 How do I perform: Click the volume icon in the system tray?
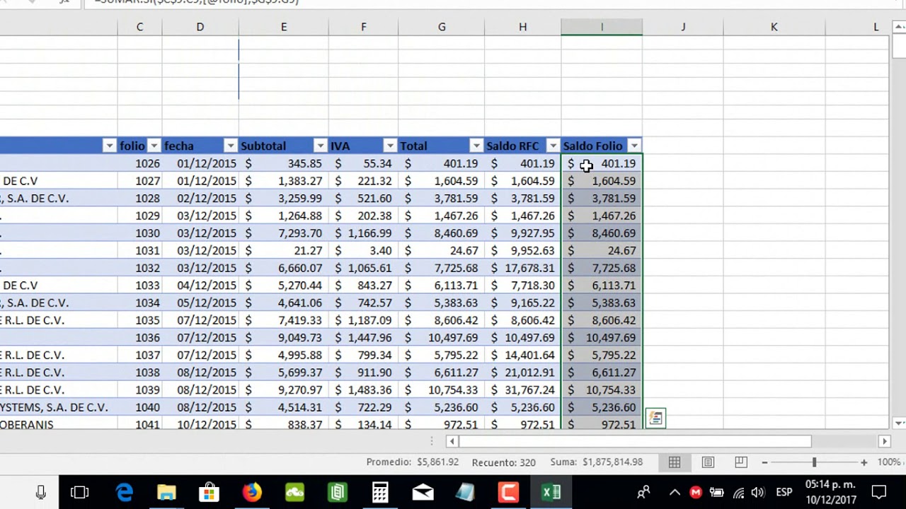757,491
